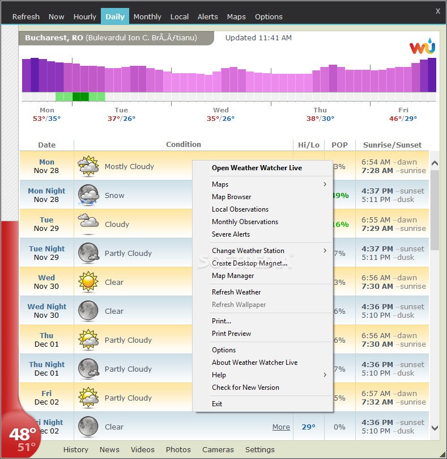Click the dark green precipitation bar on Mon

pos(80,96)
